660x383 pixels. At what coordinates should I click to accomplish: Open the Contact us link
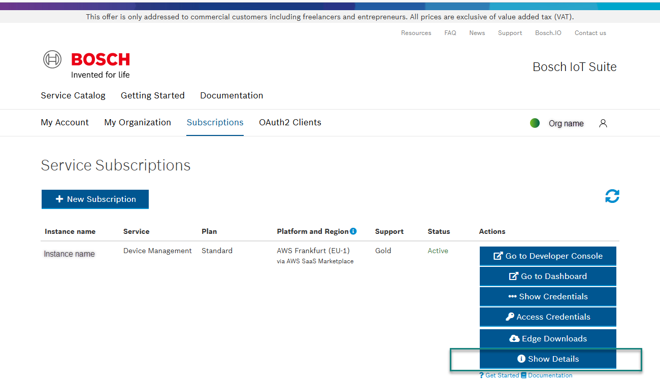590,33
